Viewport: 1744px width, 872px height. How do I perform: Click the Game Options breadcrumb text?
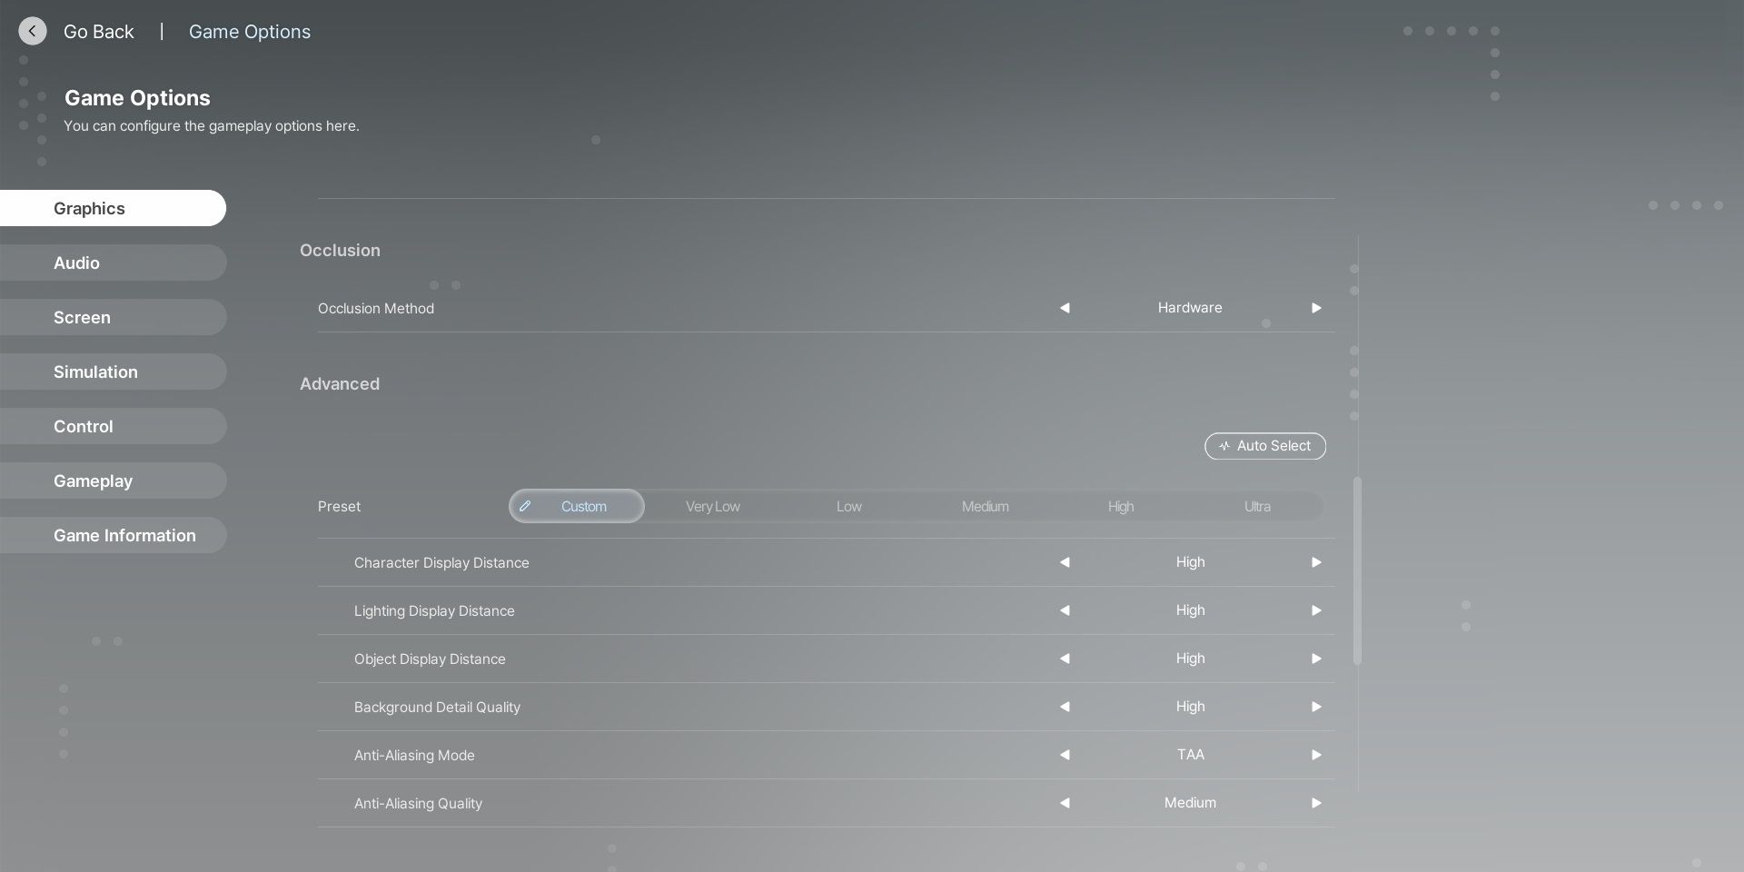coord(250,32)
